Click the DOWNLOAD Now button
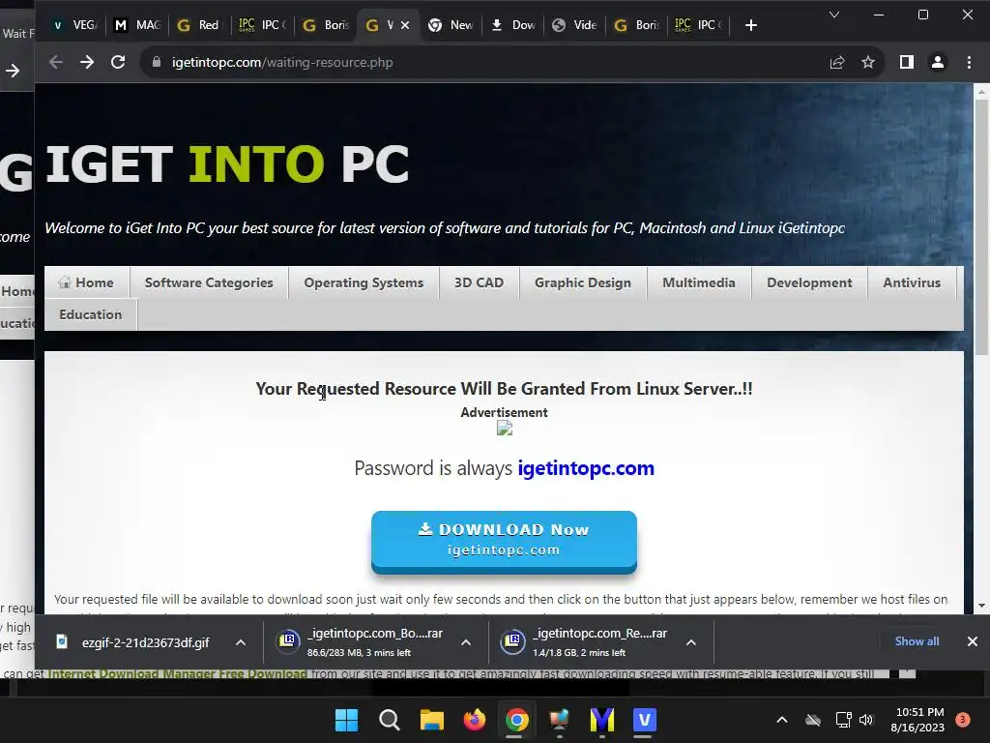 504,541
